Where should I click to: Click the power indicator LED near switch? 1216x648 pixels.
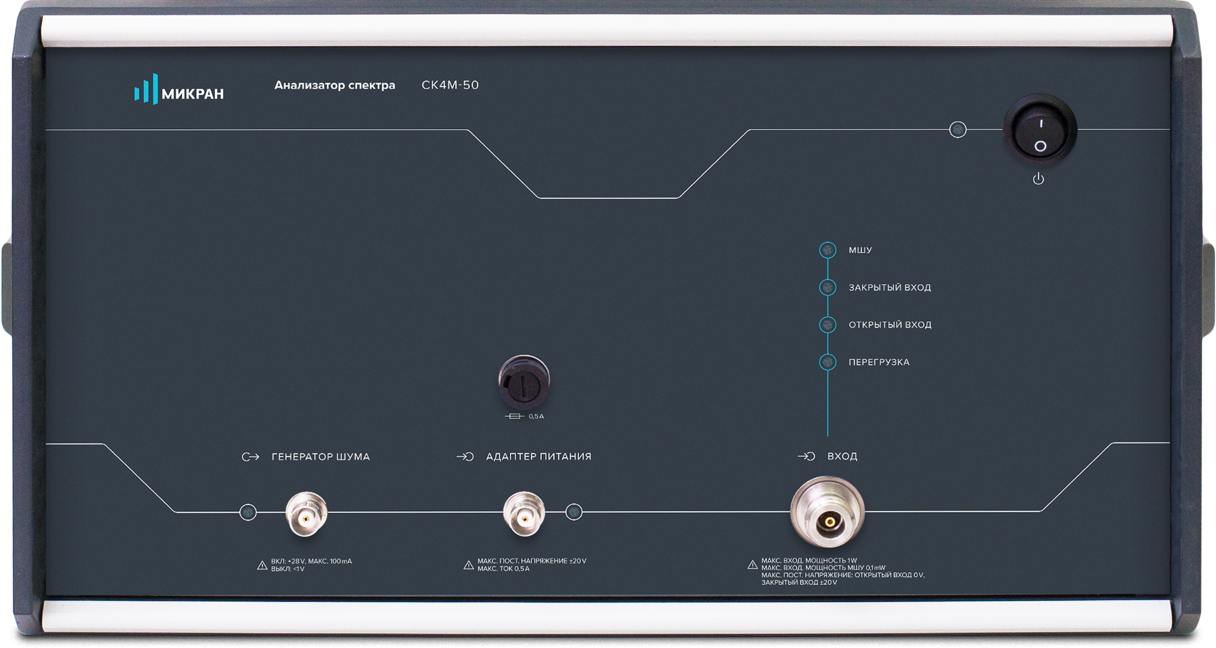[x=958, y=130]
